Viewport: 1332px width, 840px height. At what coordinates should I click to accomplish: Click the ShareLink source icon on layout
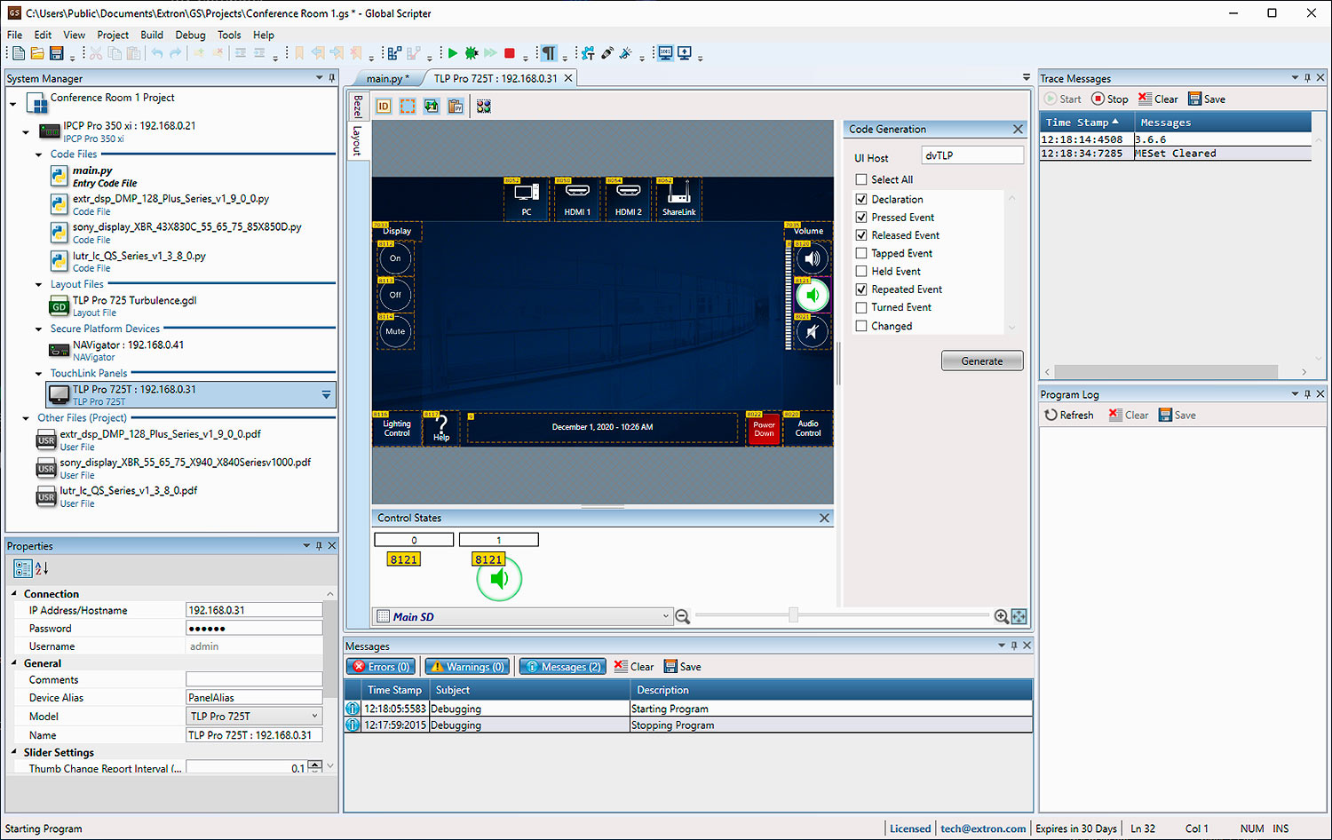point(679,199)
